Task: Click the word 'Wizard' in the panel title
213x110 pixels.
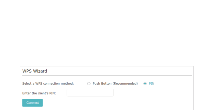Action: click(x=40, y=71)
